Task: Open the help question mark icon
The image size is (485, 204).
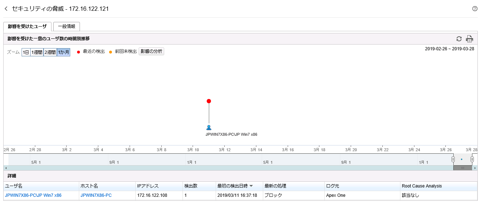Action: click(475, 9)
